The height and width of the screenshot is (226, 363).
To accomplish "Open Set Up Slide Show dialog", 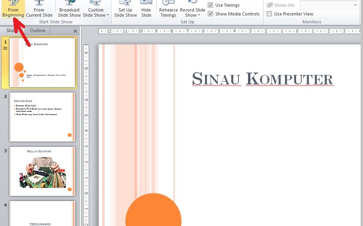I will [125, 9].
